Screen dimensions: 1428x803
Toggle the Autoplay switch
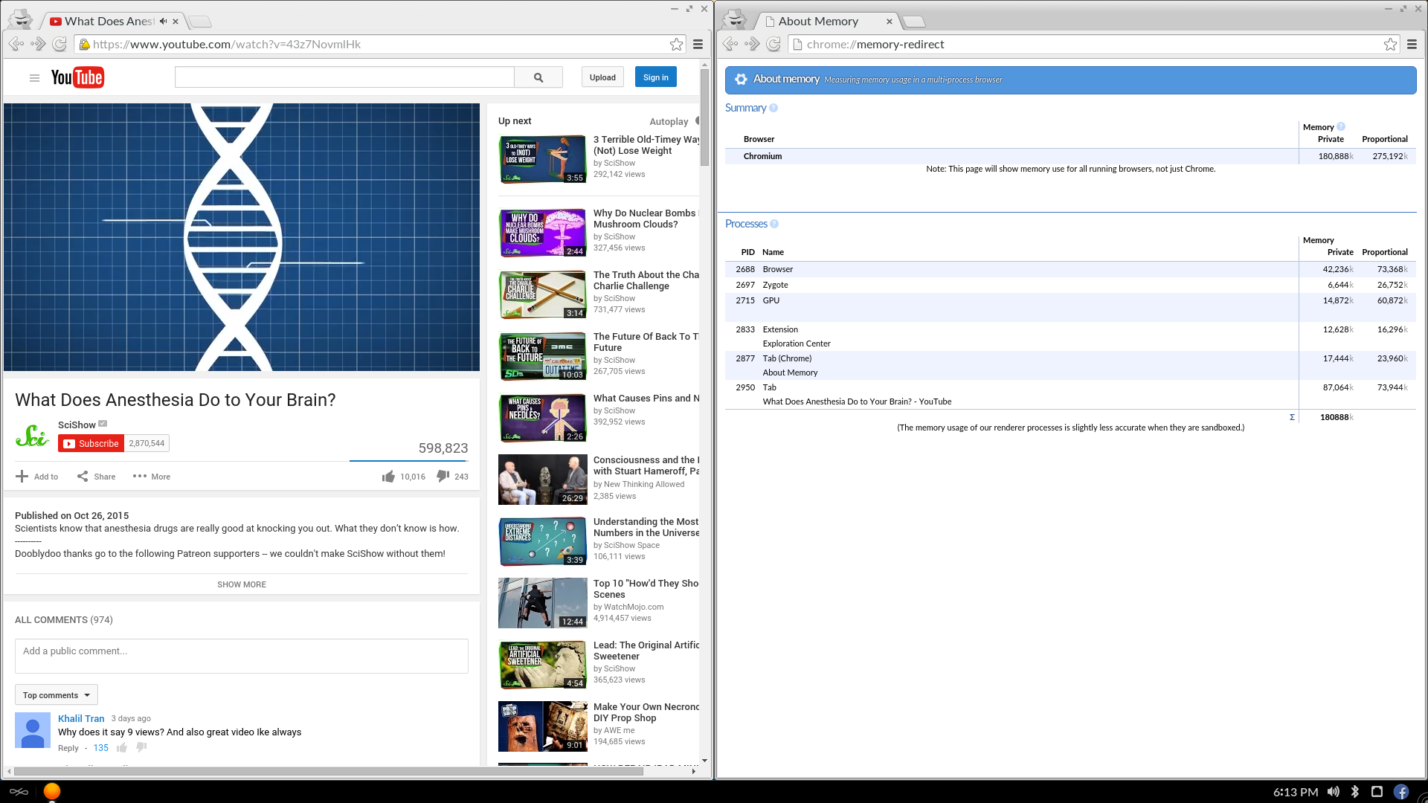point(698,121)
